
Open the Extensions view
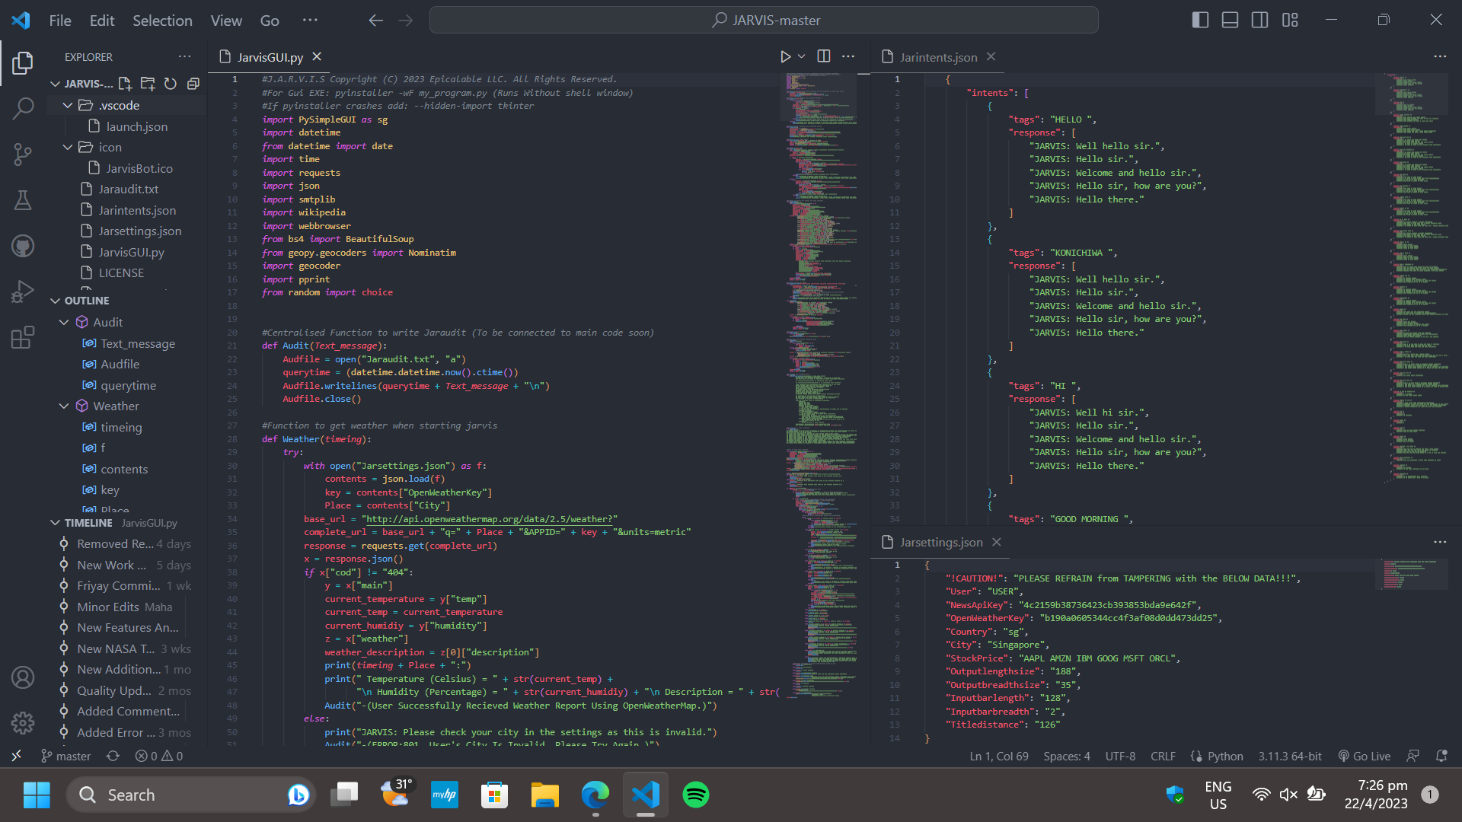pyautogui.click(x=23, y=337)
